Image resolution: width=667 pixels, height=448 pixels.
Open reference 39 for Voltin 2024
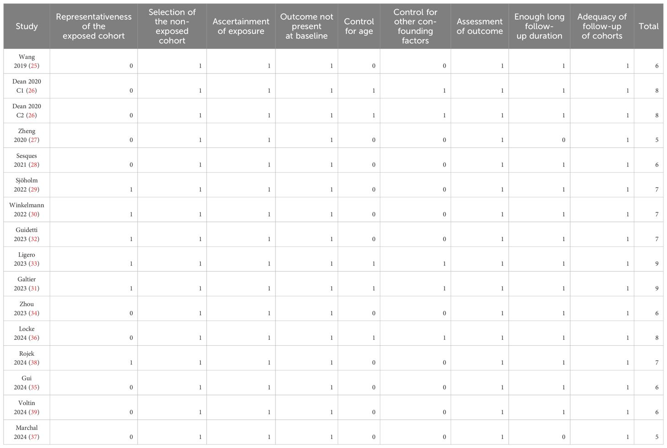pos(34,412)
